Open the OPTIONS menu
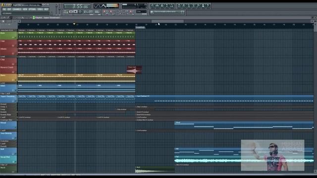317x178 pixels. [x=32, y=9]
